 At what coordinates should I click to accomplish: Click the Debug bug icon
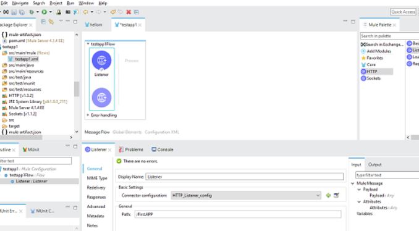point(32,12)
